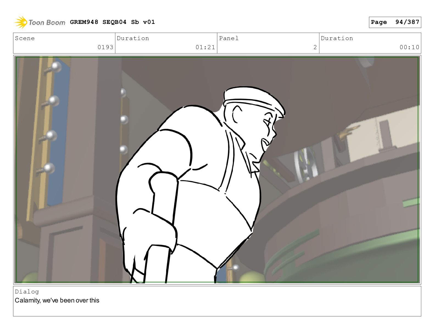435x336 pixels.
Task: Click the Duration label next to Scene
Action: [x=133, y=38]
